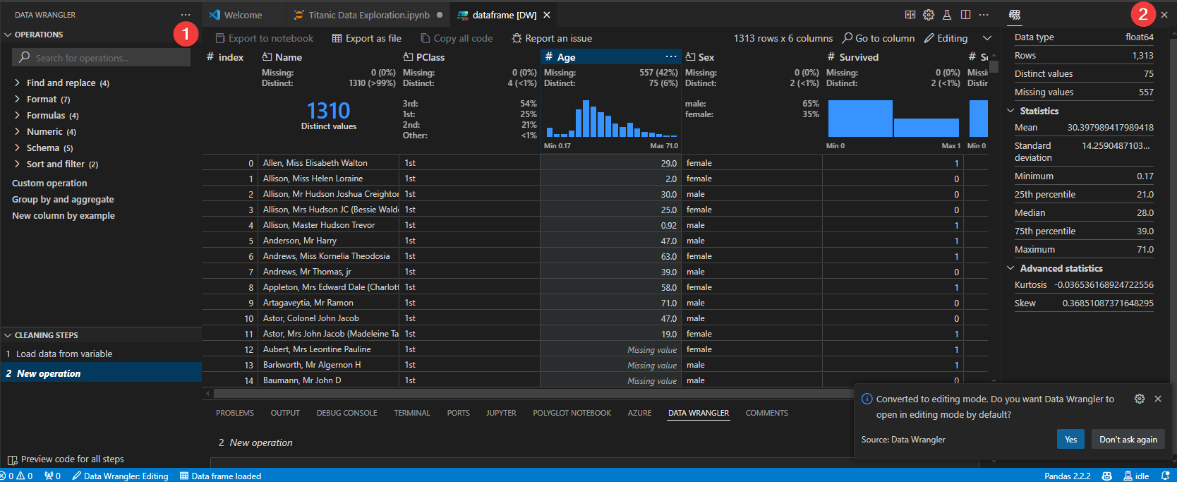Click Copy all code icon
This screenshot has width=1177, height=482.
(x=425, y=38)
